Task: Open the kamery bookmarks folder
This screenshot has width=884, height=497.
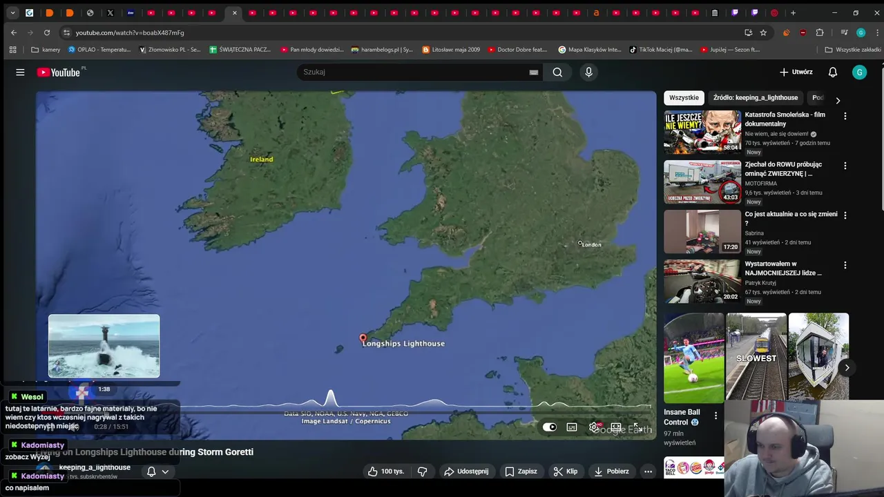Action: [x=46, y=50]
